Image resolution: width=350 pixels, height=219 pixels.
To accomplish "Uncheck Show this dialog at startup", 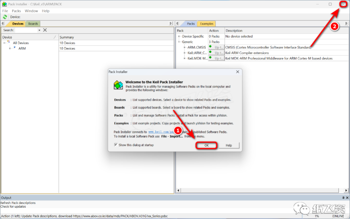I will (116, 145).
